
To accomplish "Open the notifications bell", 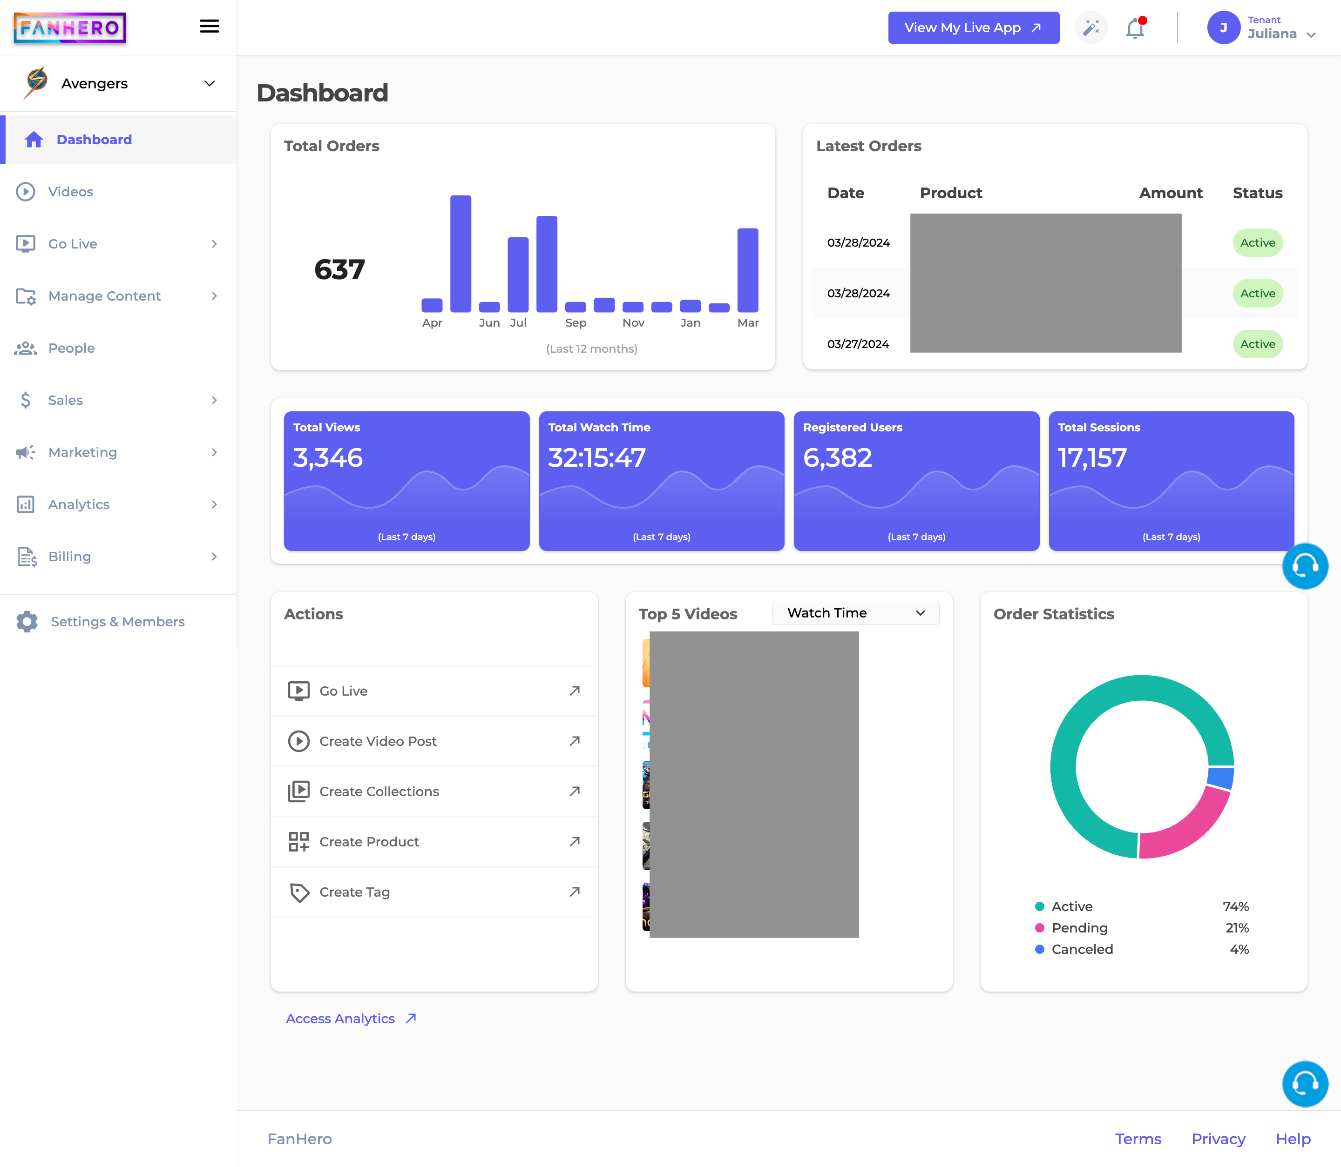I will pyautogui.click(x=1134, y=28).
